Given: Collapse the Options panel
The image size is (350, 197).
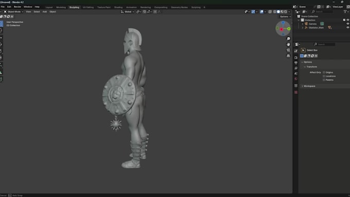Looking at the screenshot, I should pyautogui.click(x=302, y=62).
